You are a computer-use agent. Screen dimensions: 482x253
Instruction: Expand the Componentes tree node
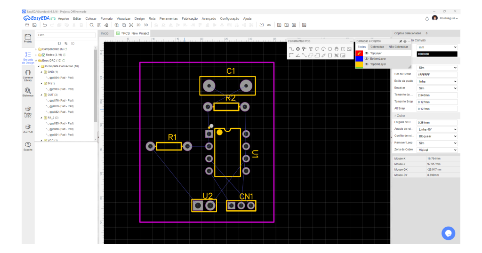36,49
